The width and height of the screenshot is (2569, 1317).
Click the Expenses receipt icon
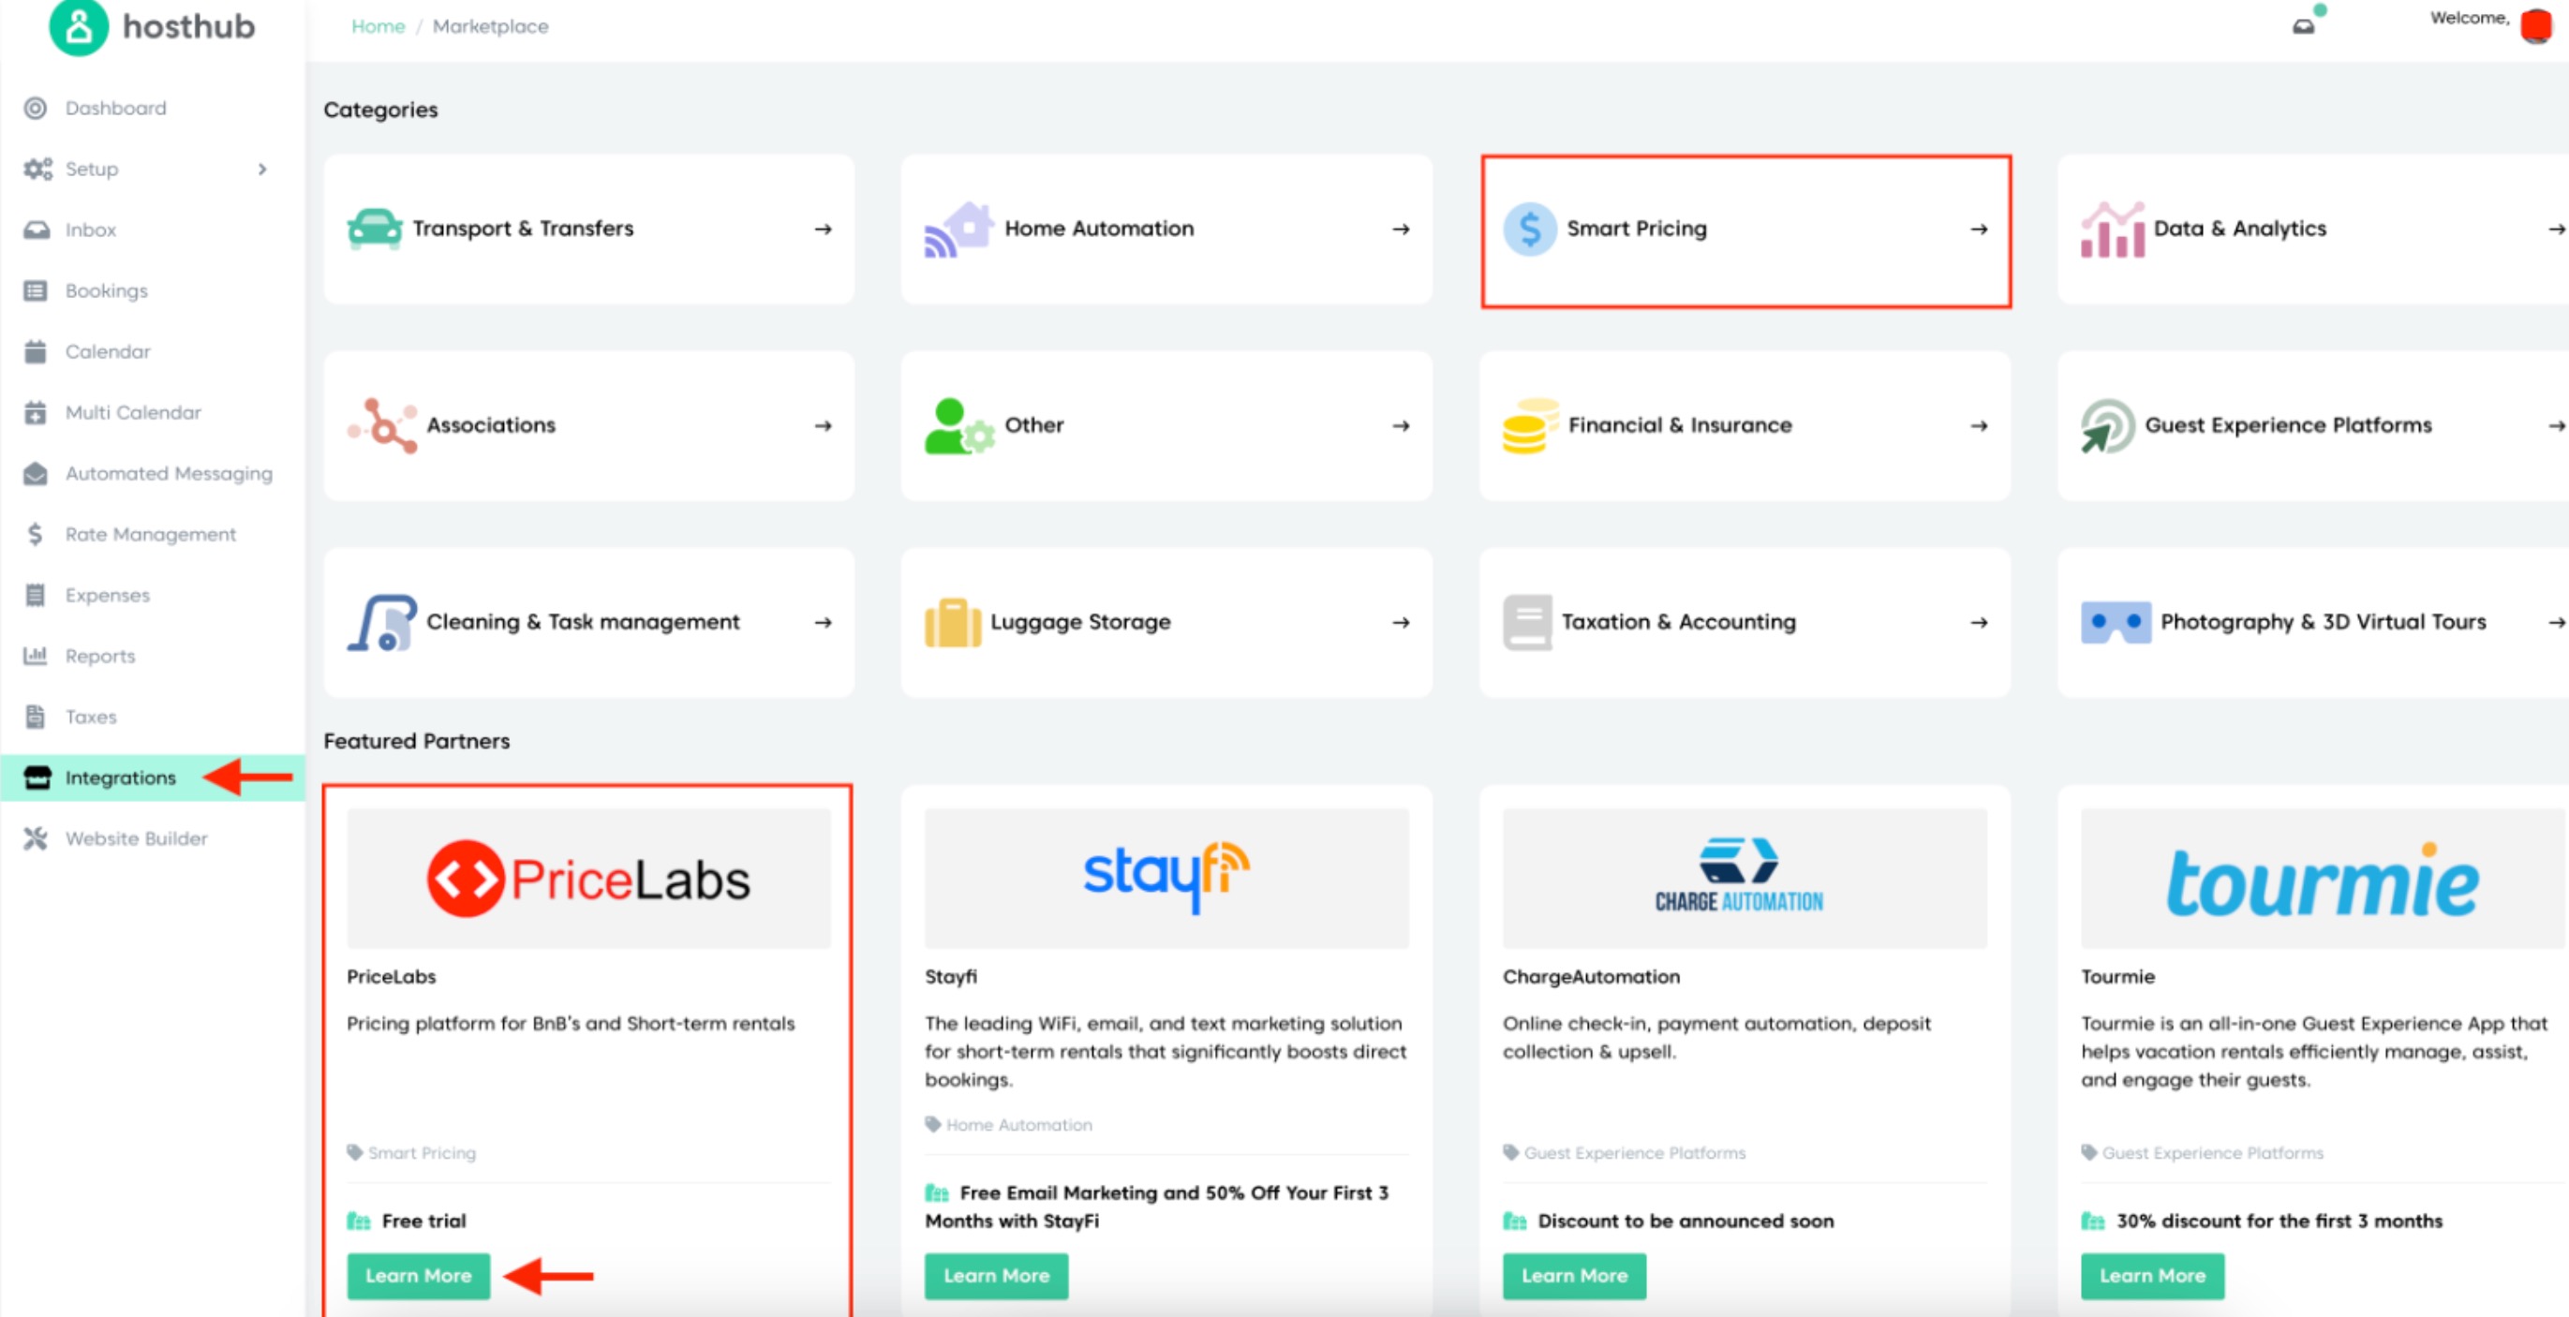[36, 595]
